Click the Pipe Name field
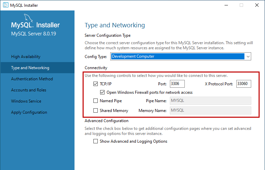Screen dimensions: 265x170 click(x=210, y=101)
